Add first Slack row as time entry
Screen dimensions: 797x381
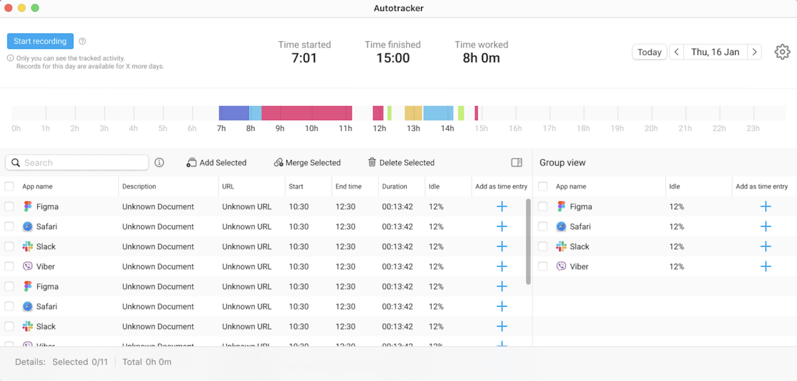(502, 246)
